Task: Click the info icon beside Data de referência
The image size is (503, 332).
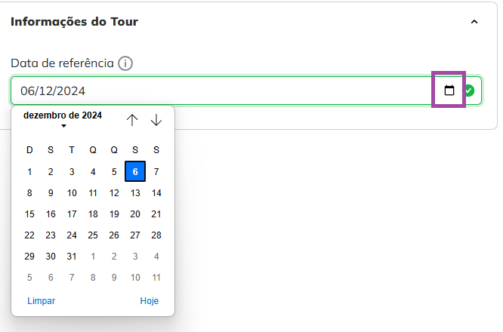Action: 125,63
